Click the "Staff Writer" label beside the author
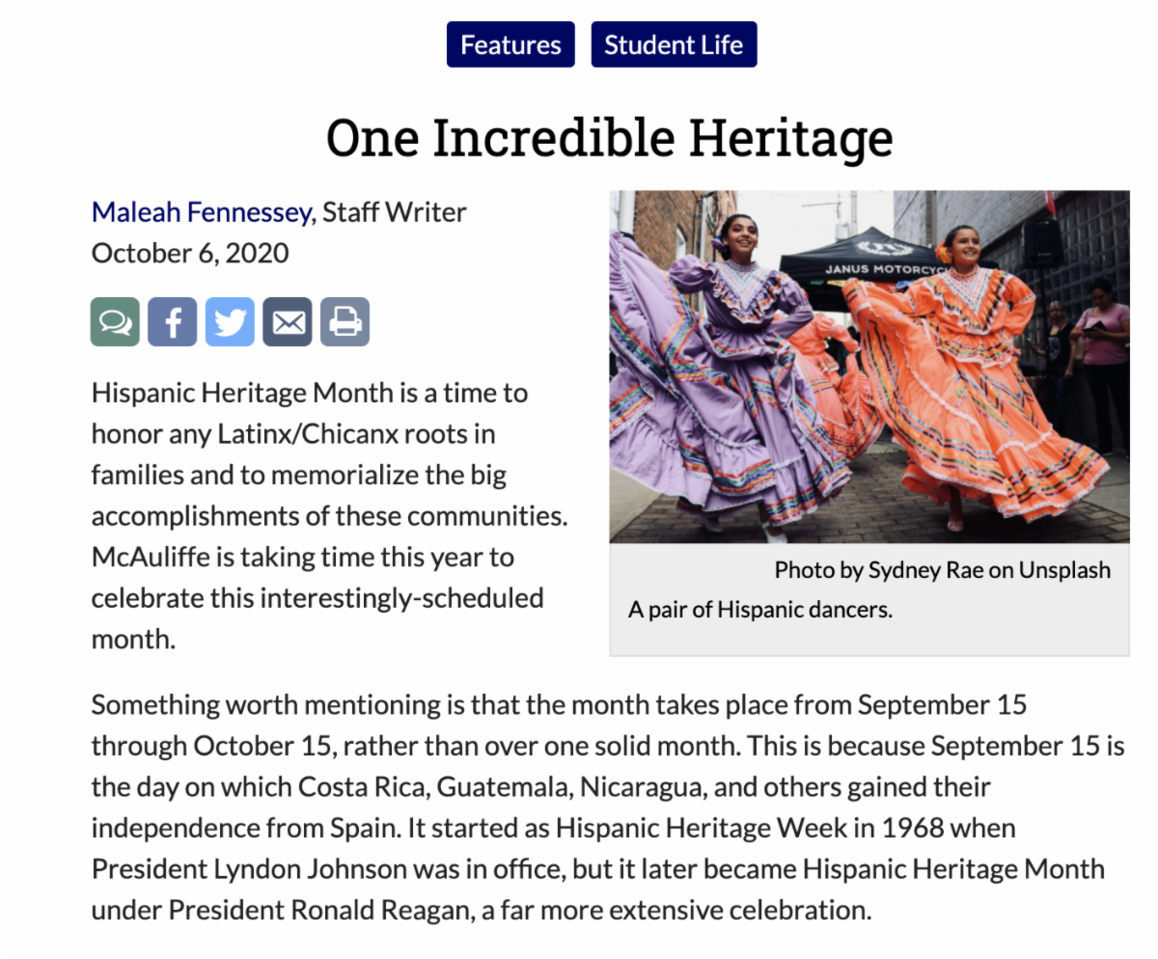This screenshot has width=1158, height=959. [x=394, y=211]
